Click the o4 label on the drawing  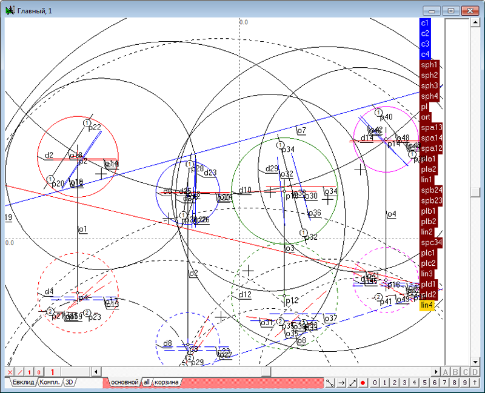coord(391,214)
